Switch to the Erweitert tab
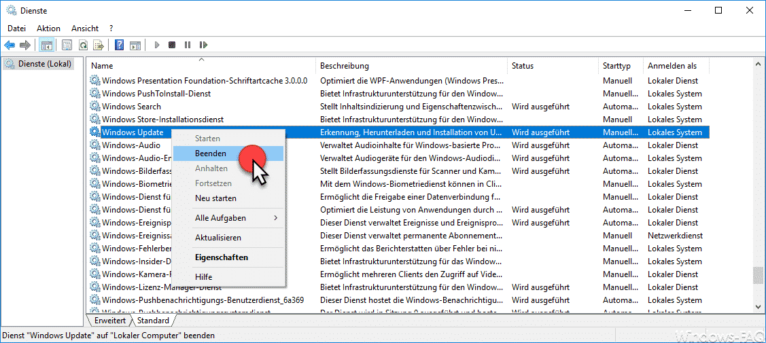 pyautogui.click(x=110, y=321)
